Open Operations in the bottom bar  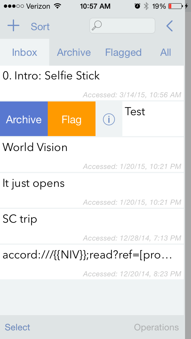156,327
